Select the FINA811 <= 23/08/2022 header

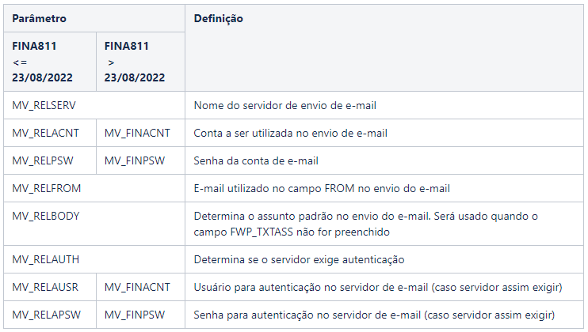(x=50, y=62)
